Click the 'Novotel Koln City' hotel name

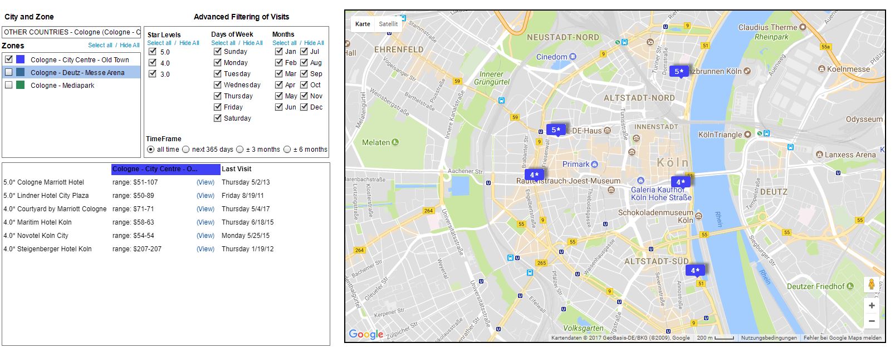(x=43, y=236)
